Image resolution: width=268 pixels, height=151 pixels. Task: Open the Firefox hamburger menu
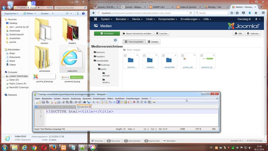263,13
